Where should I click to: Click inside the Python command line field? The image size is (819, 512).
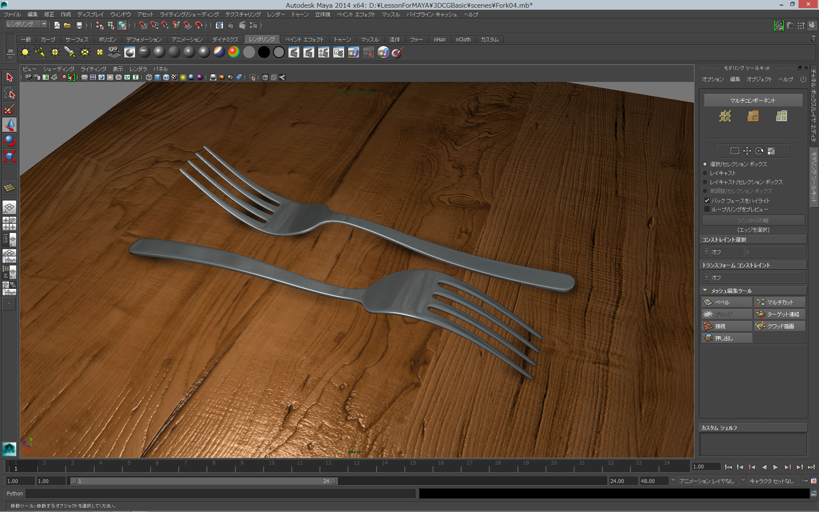(213, 494)
